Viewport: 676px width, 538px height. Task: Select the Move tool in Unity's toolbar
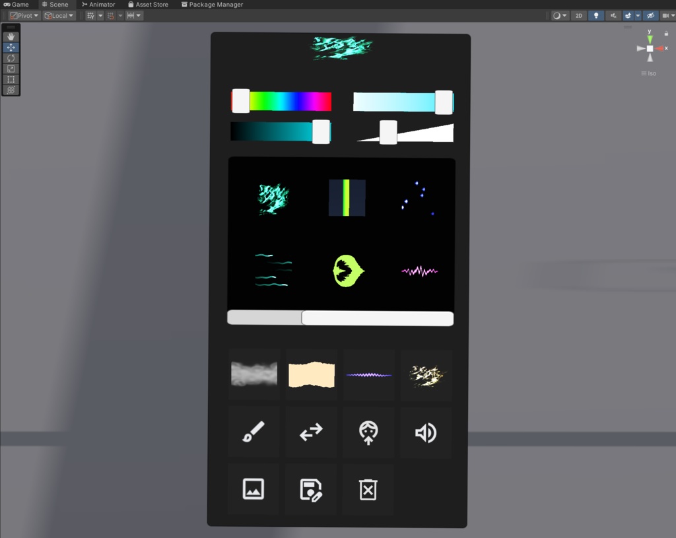(11, 47)
